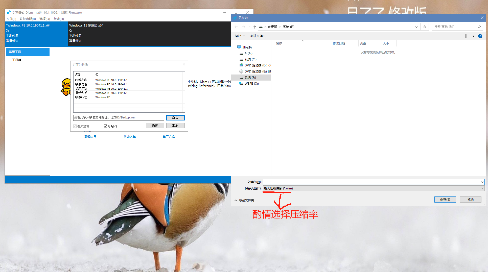Select 系统 (C:) drive in navigation pane
The width and height of the screenshot is (488, 272).
point(250,59)
